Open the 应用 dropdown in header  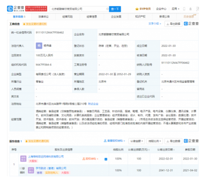click(175, 9)
